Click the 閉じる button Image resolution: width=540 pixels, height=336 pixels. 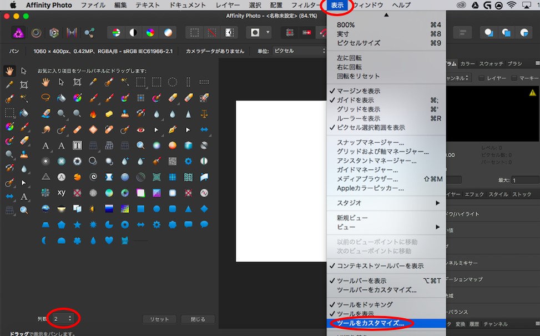(x=198, y=319)
